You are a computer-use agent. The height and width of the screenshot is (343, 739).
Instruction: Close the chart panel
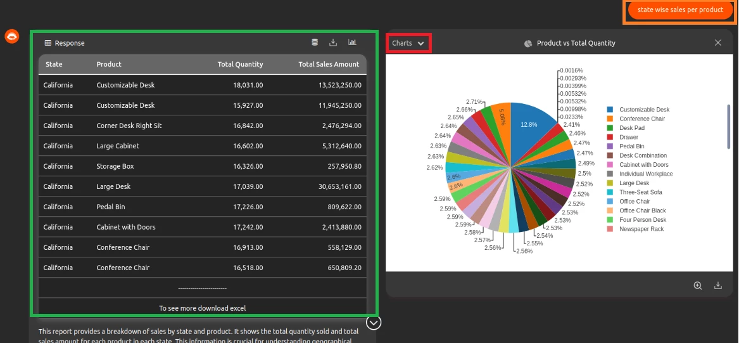[718, 42]
